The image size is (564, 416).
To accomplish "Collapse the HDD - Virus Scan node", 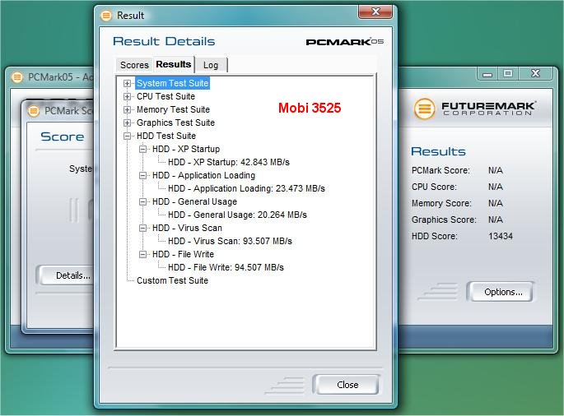I will point(142,228).
